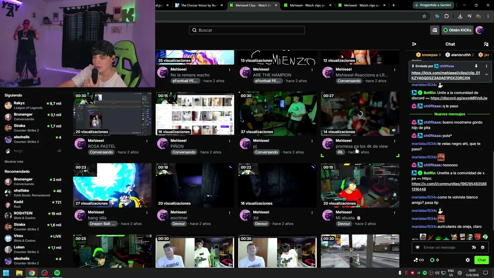Close the Choicer Voicer browser tab
The image size is (494, 278).
pos(222,5)
